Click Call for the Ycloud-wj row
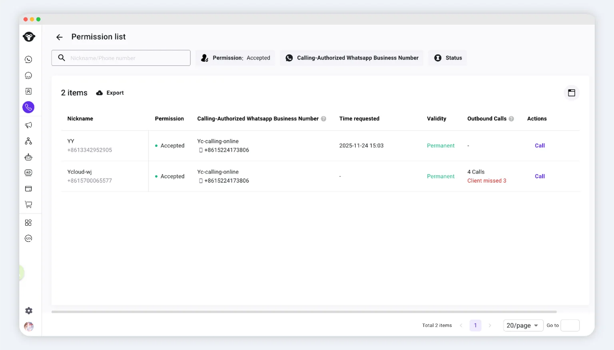The height and width of the screenshot is (350, 614). (540, 176)
